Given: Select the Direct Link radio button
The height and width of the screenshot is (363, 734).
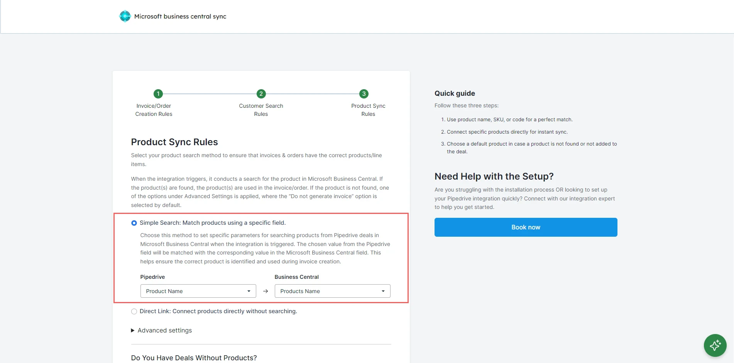Looking at the screenshot, I should (x=134, y=311).
